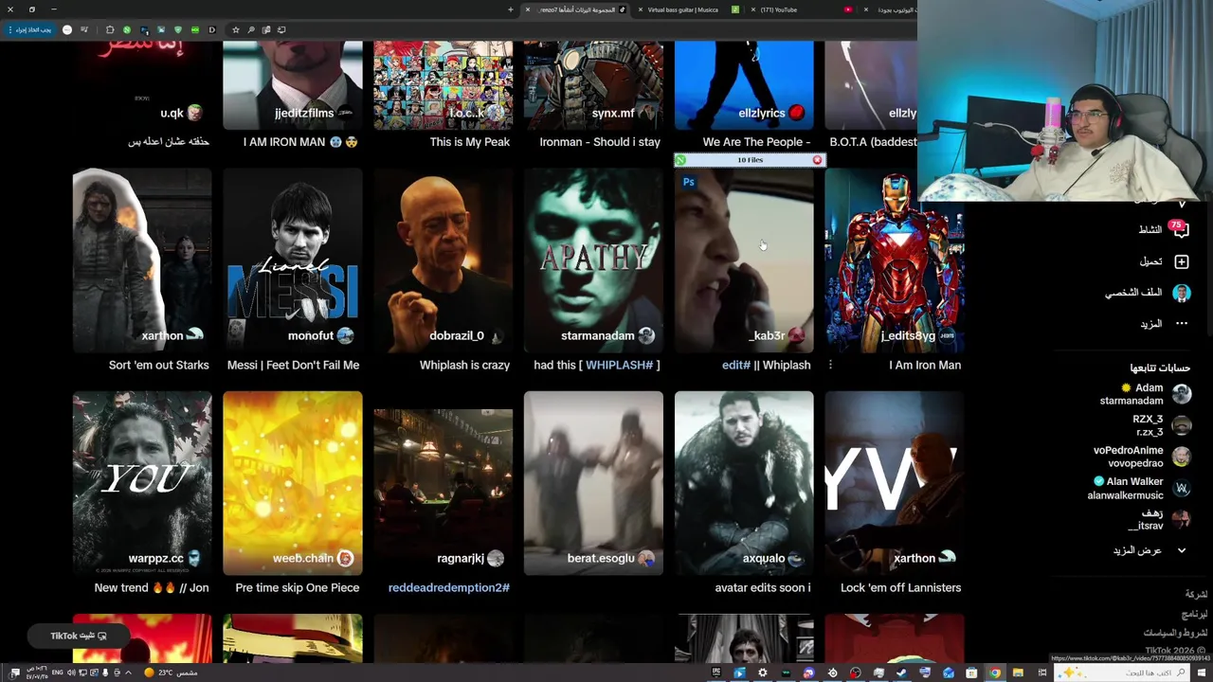
Task: Expand the 'عرض المزيد' following accounts chevron
Action: click(x=1181, y=550)
